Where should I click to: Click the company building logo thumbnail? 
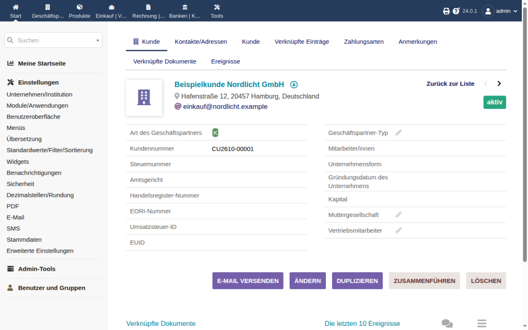point(144,97)
